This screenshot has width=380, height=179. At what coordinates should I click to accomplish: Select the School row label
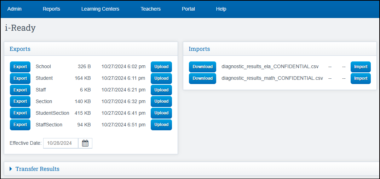[x=43, y=66]
